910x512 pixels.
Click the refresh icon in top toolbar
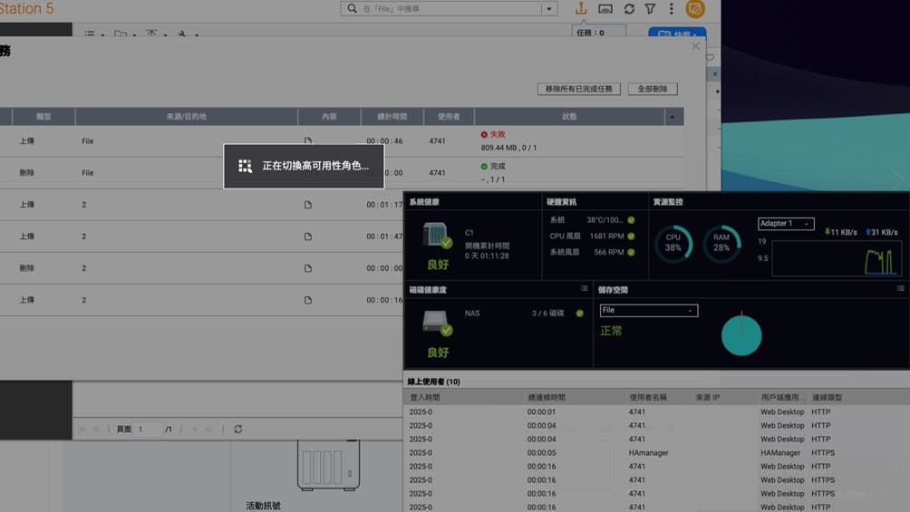[x=629, y=9]
